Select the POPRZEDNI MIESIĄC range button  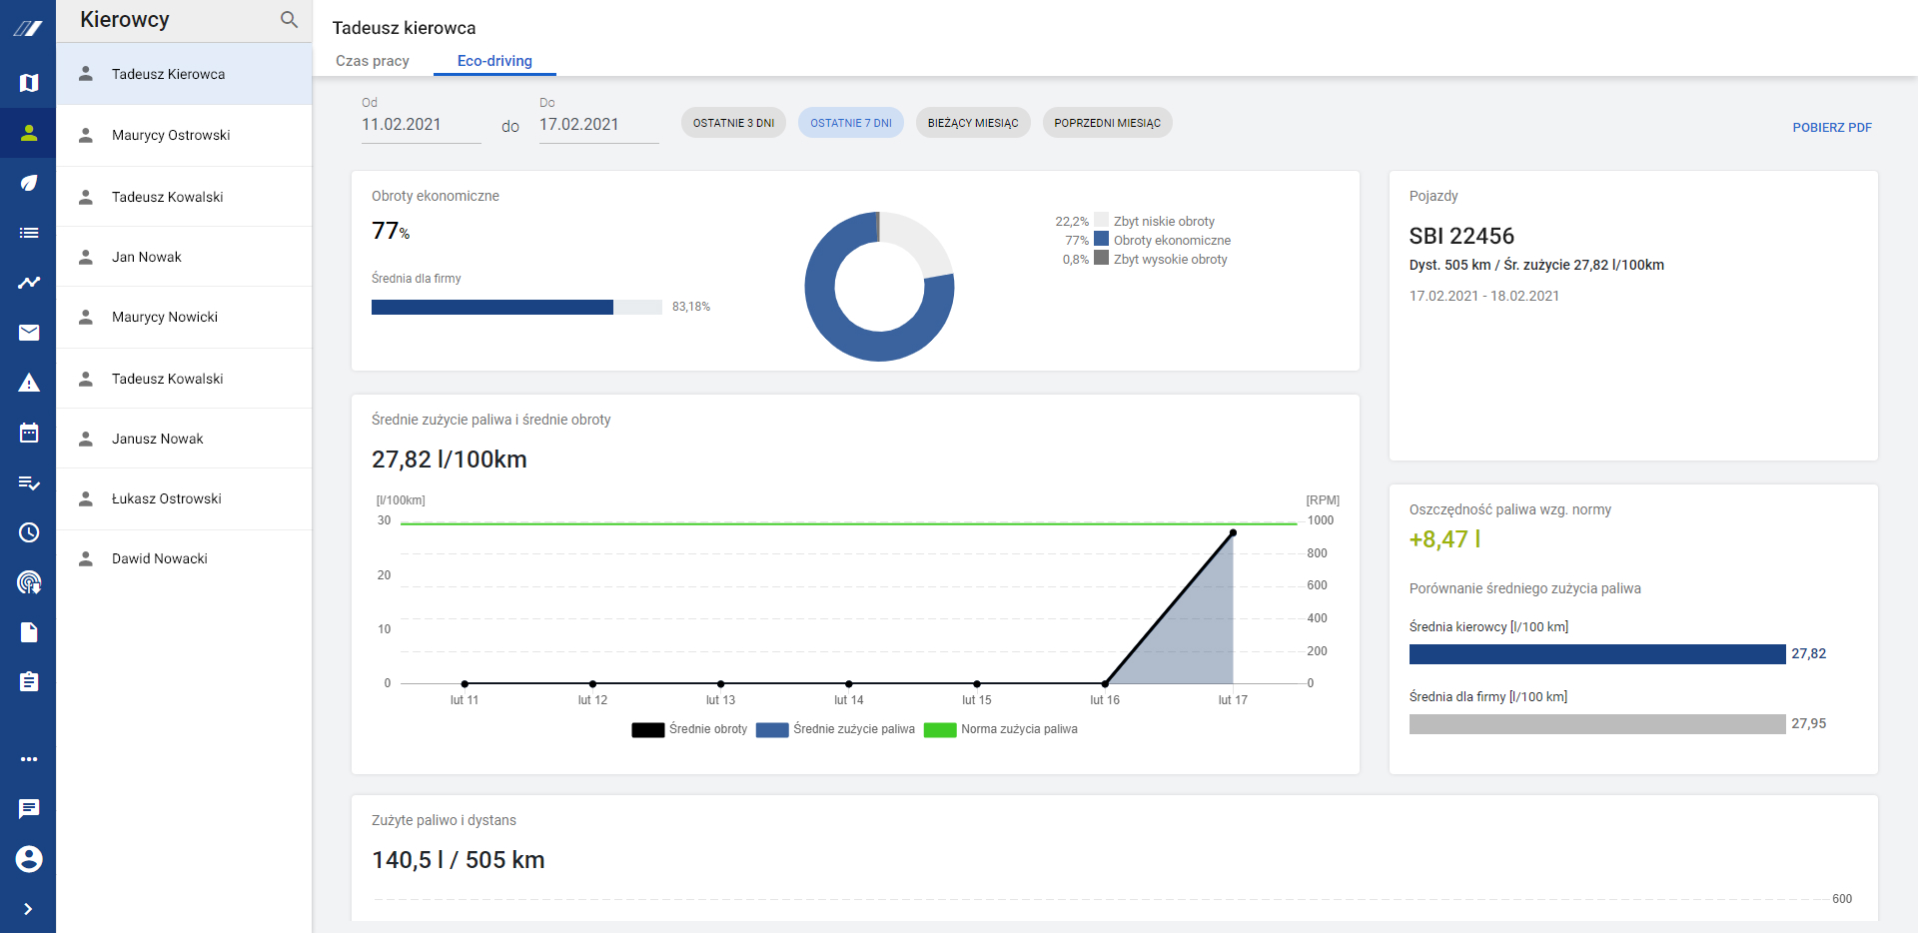point(1107,123)
